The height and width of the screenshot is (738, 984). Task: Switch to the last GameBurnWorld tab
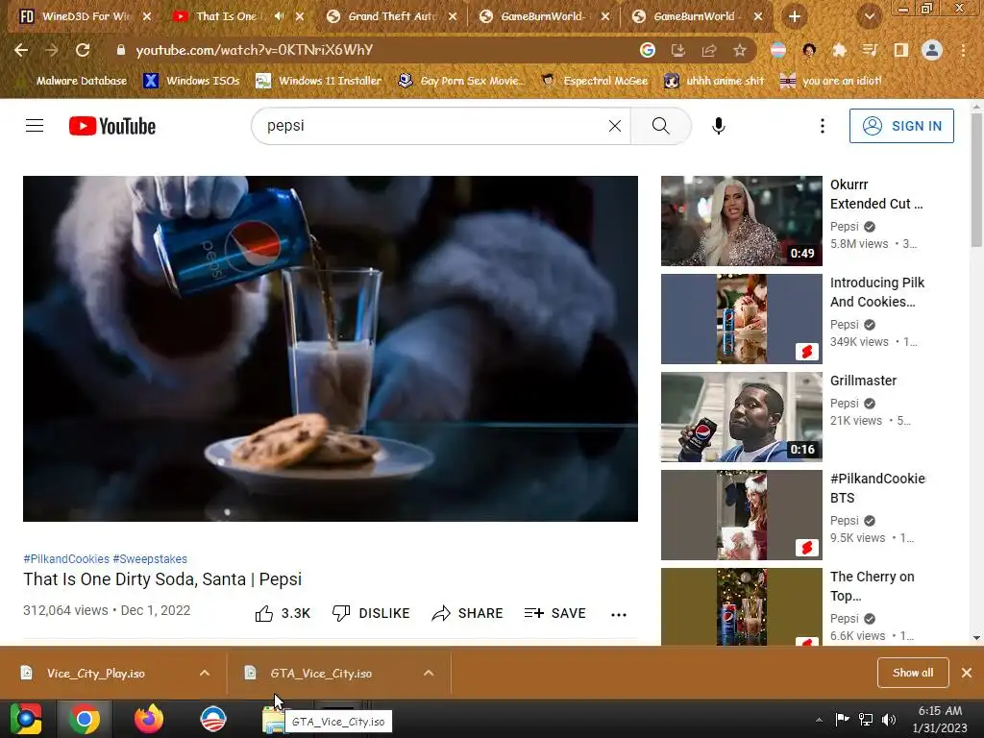697,16
